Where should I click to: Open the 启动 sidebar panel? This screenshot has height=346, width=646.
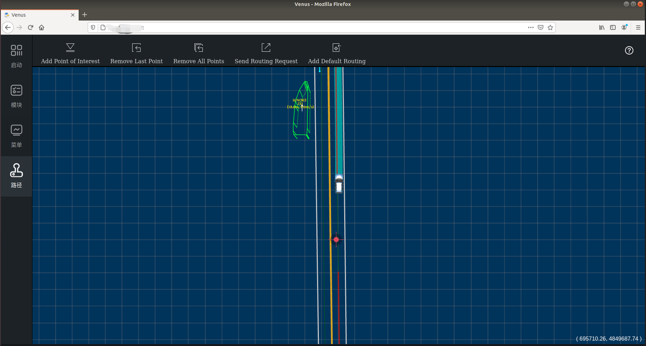16,56
